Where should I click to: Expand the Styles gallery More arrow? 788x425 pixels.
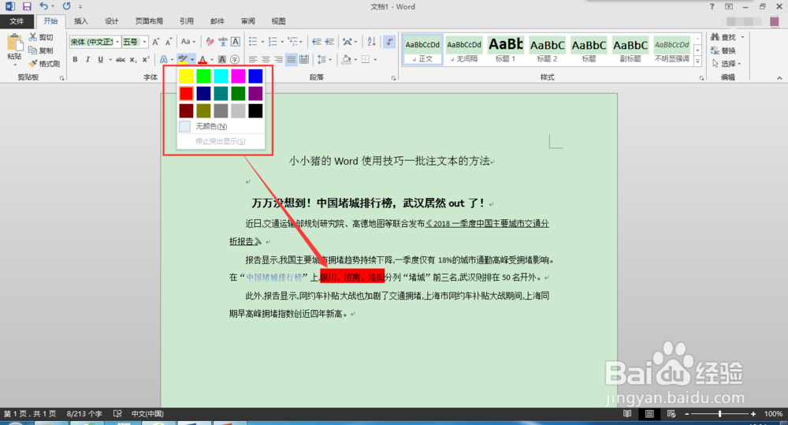(x=697, y=61)
